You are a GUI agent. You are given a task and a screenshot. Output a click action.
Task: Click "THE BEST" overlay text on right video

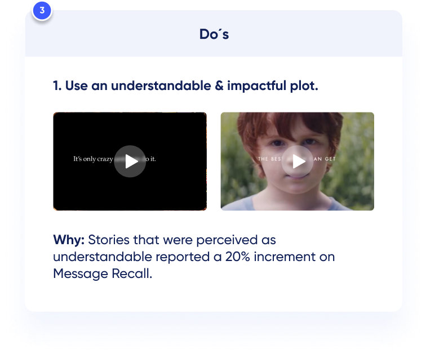click(270, 159)
